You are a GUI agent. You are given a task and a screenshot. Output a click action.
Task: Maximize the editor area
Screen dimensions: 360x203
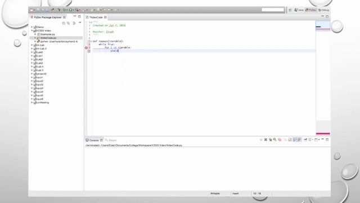click(x=327, y=16)
